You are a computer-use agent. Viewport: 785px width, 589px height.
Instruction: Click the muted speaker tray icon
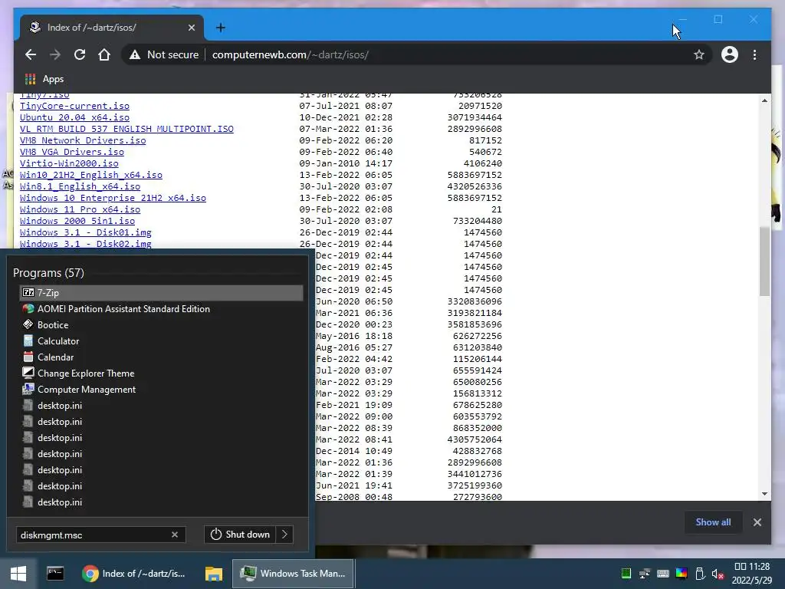pos(718,574)
